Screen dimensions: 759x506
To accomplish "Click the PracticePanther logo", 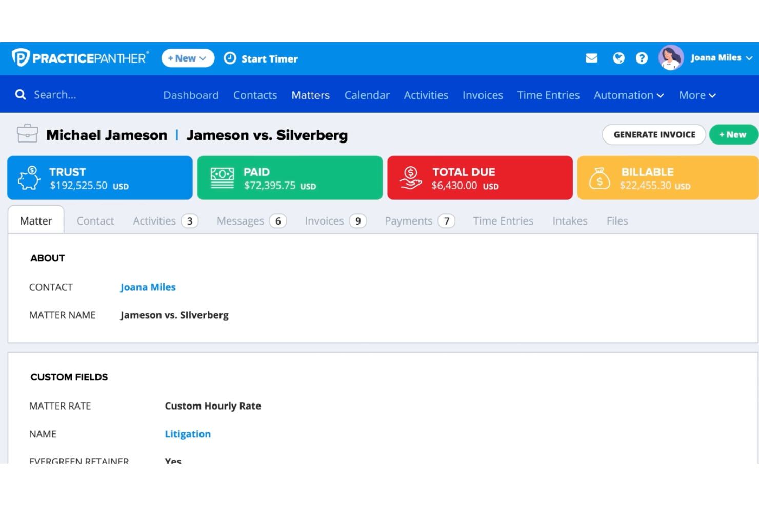I will 79,57.
